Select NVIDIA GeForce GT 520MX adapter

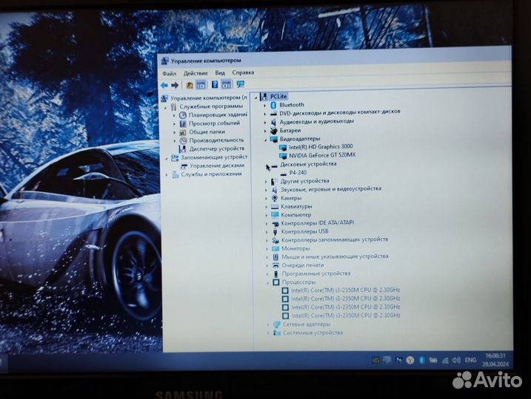(x=322, y=155)
